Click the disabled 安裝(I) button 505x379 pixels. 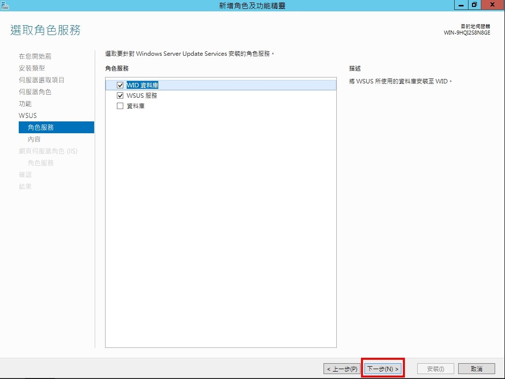tap(435, 369)
